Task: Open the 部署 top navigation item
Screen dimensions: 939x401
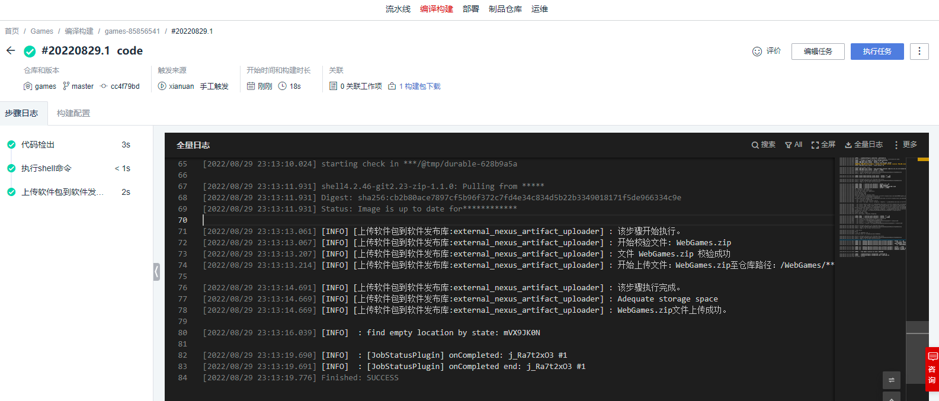Action: (x=471, y=9)
